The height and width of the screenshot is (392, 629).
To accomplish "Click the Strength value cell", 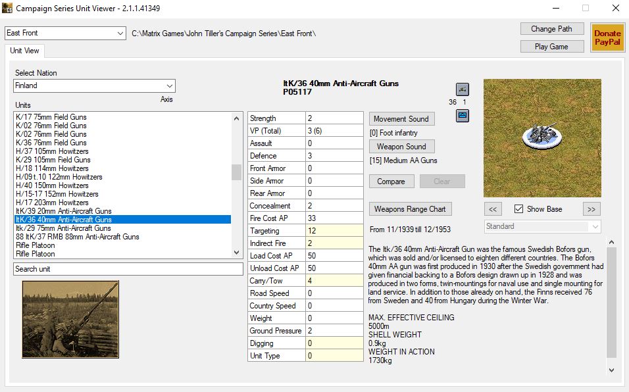I will pos(334,118).
